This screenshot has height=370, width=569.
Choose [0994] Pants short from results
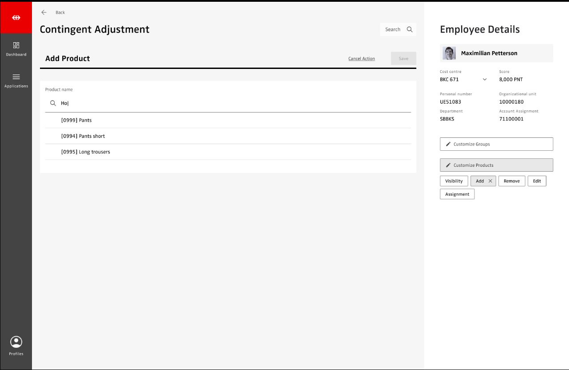(x=83, y=136)
